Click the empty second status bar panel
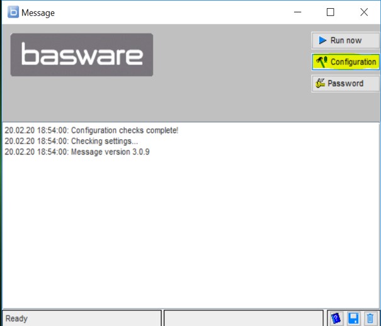 point(244,318)
